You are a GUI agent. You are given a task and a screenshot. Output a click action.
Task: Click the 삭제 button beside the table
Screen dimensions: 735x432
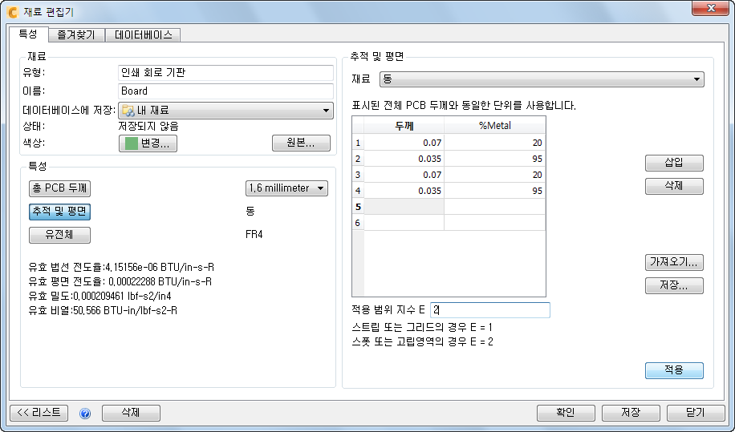pyautogui.click(x=674, y=186)
